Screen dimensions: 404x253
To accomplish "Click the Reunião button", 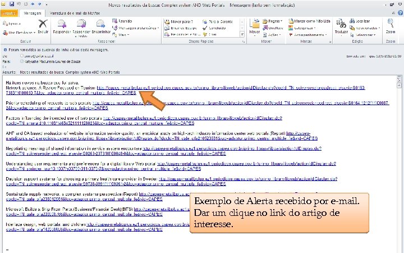I will pos(122,21).
